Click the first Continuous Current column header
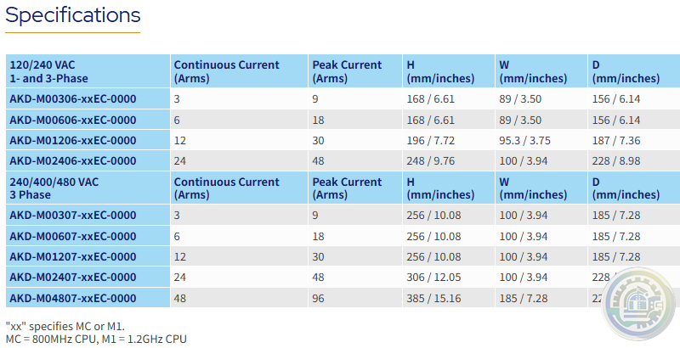 (226, 71)
